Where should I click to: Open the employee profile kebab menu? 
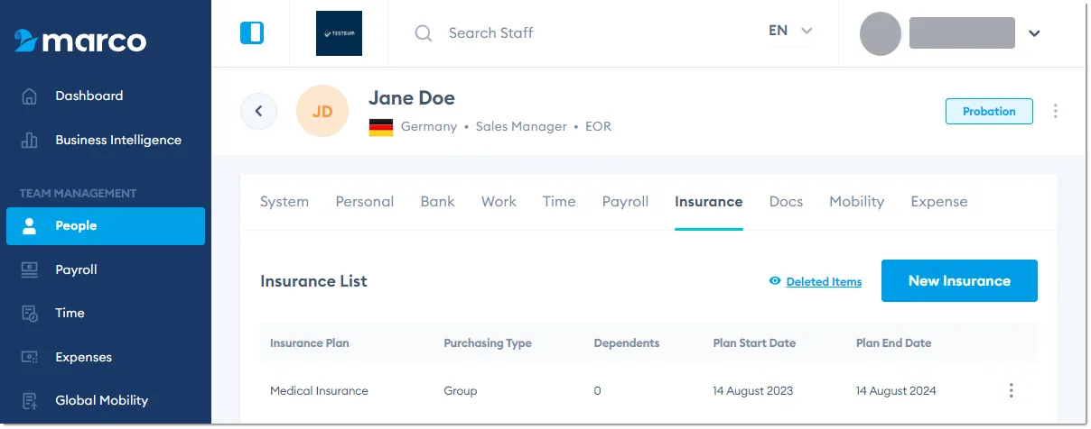coord(1056,111)
